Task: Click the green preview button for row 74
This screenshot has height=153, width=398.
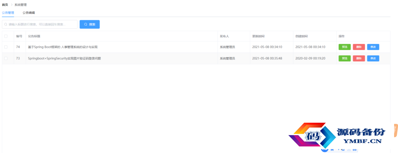Action: [x=345, y=47]
